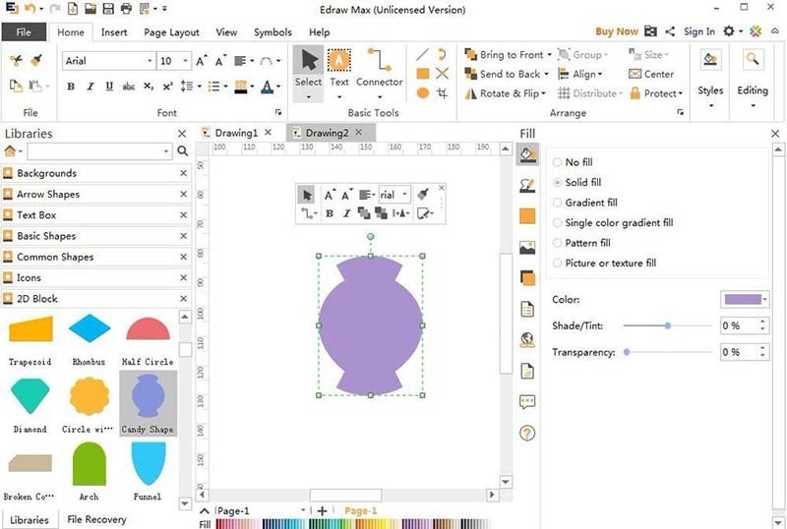Screen dimensions: 787x529
Task: Apply strikethrough formatting
Action: pos(129,87)
